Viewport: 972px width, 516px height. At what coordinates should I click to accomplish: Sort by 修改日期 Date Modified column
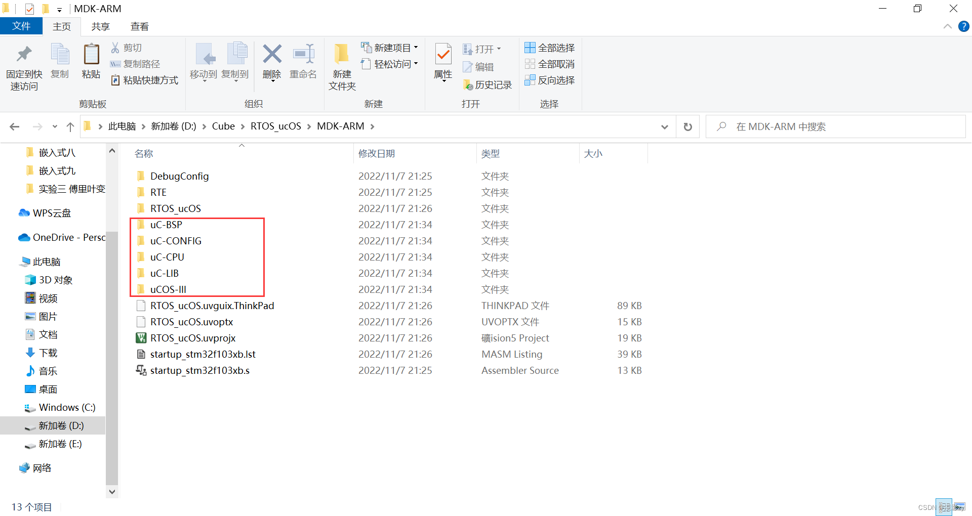click(415, 153)
